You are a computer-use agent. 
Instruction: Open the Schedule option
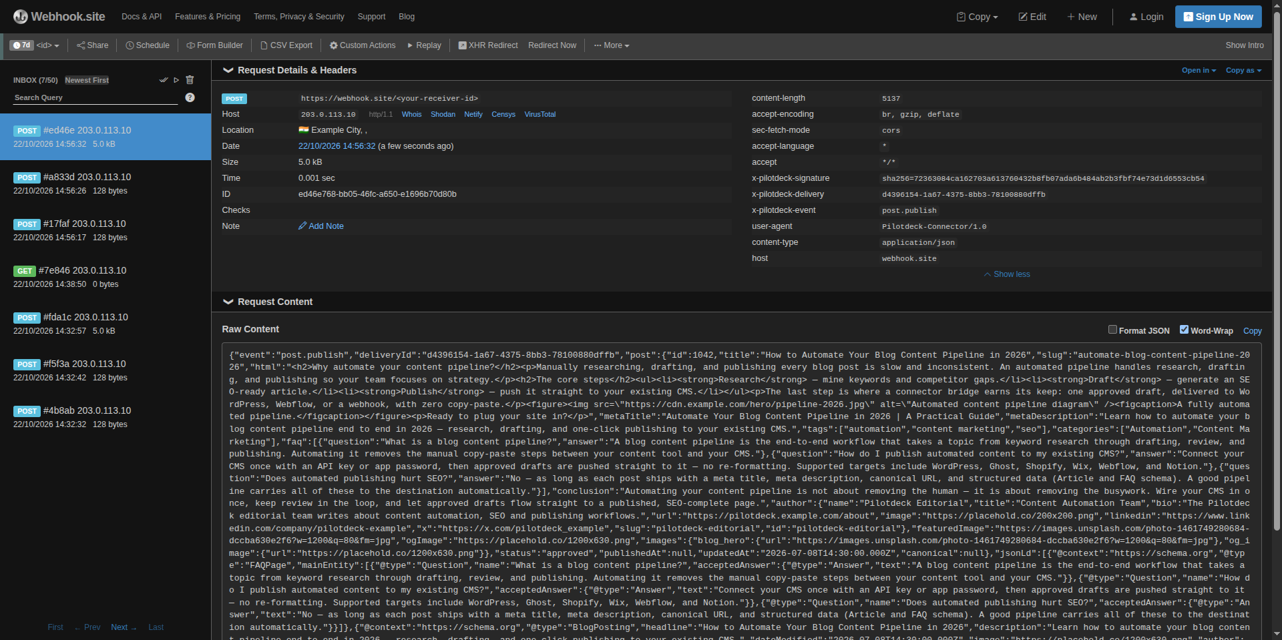(148, 45)
